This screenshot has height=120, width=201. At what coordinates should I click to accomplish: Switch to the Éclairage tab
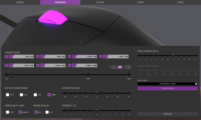coord(100,2)
